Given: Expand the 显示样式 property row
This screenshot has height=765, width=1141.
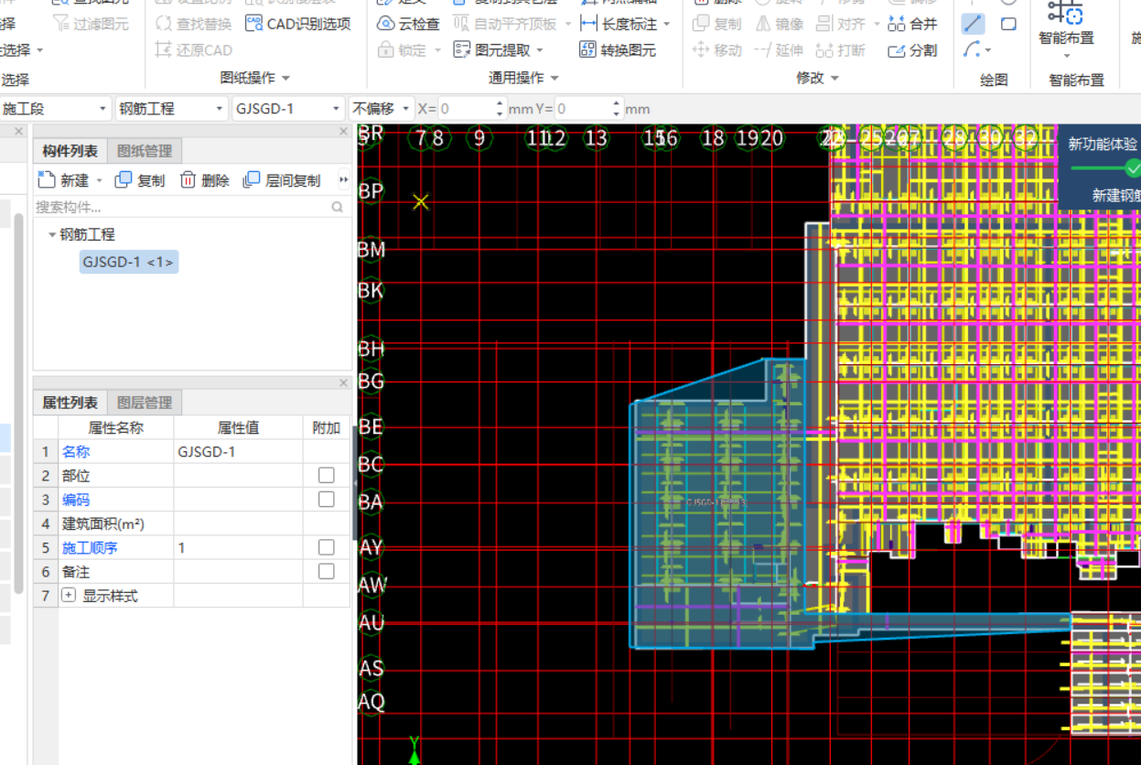Looking at the screenshot, I should [69, 596].
